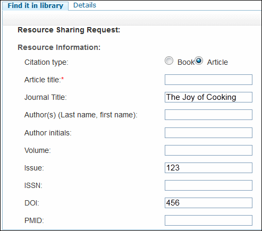Click the ISSN input box
Viewport: 262px width, 231px height.
pyautogui.click(x=208, y=185)
